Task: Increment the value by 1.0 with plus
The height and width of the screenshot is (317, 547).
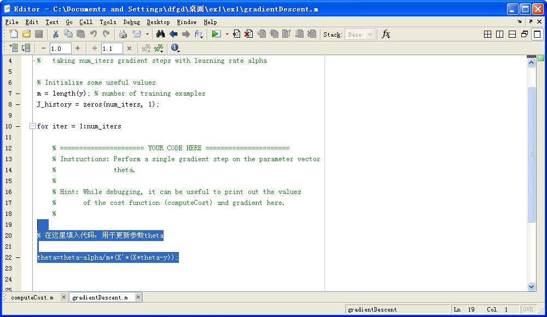Action: [x=78, y=48]
